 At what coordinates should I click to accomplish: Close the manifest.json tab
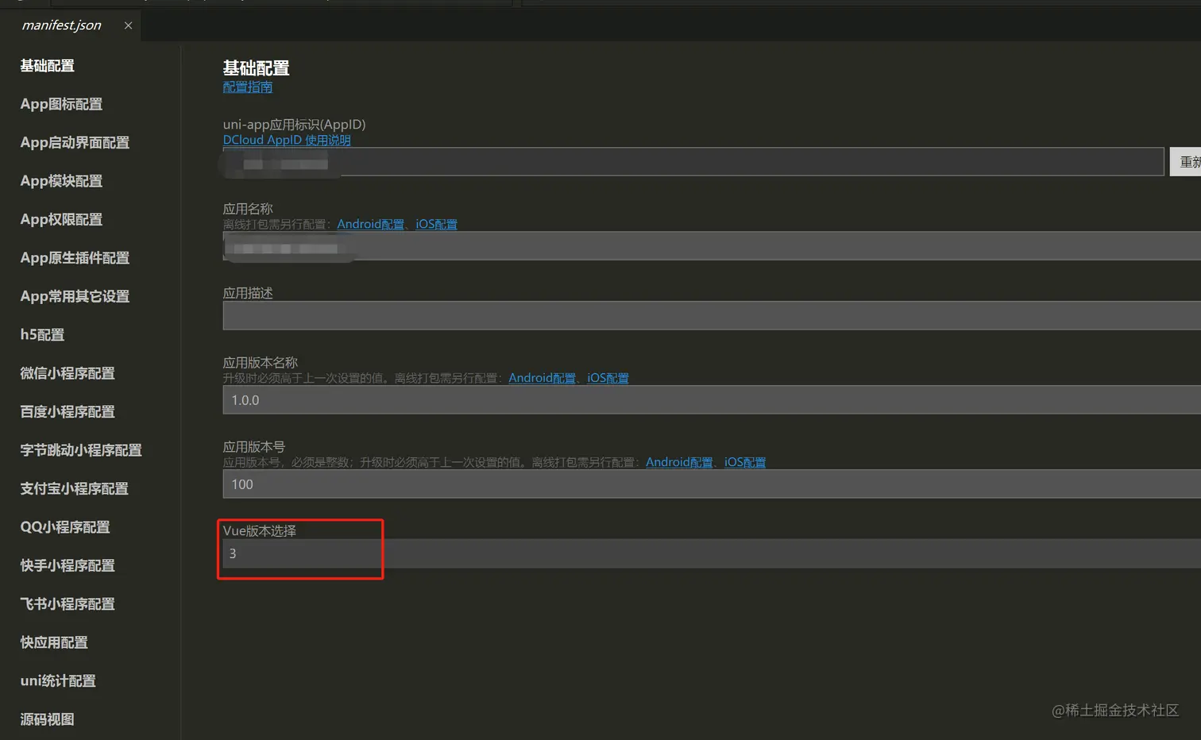pos(128,25)
